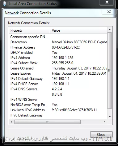Select the IPv4 Address property
Viewport: 118px width, 146px height.
[x=20, y=58]
